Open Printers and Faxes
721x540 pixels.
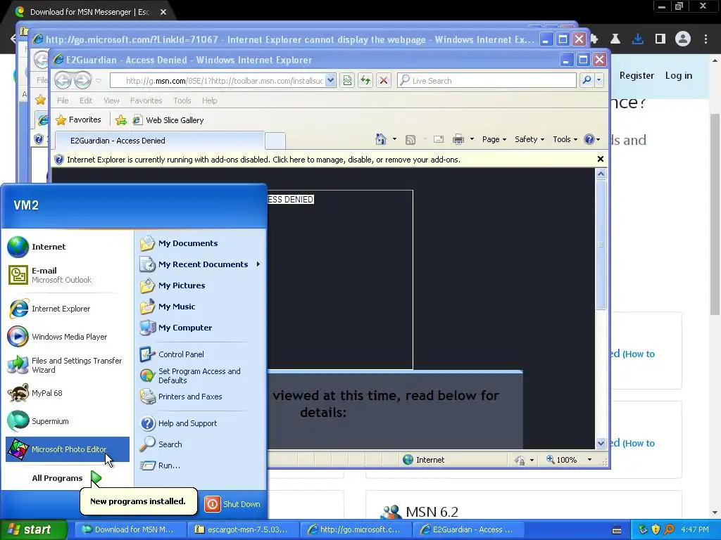coord(201,397)
